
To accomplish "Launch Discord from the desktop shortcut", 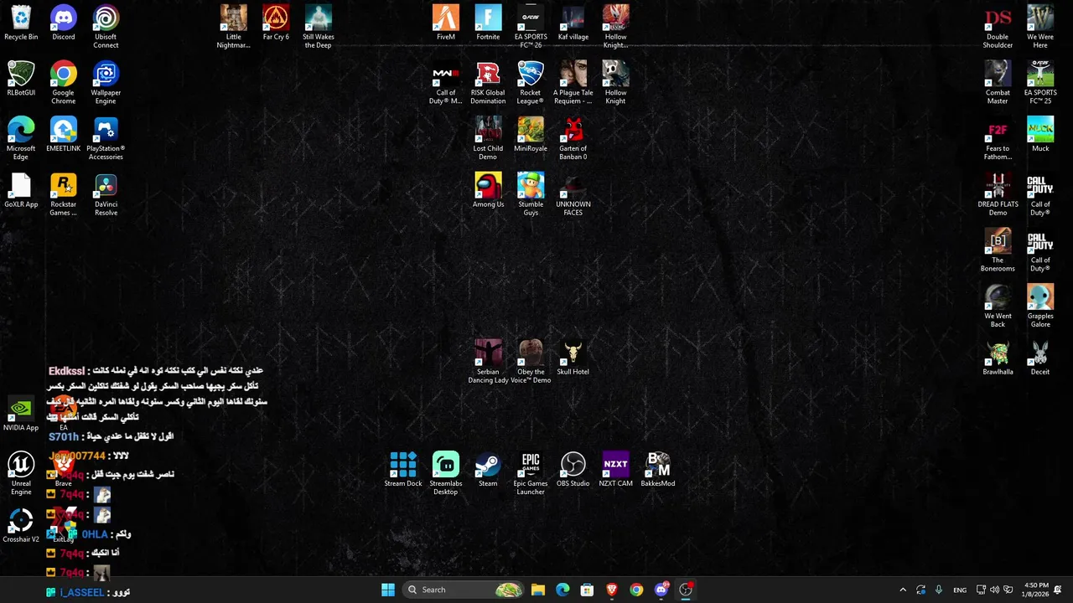I will tap(64, 23).
